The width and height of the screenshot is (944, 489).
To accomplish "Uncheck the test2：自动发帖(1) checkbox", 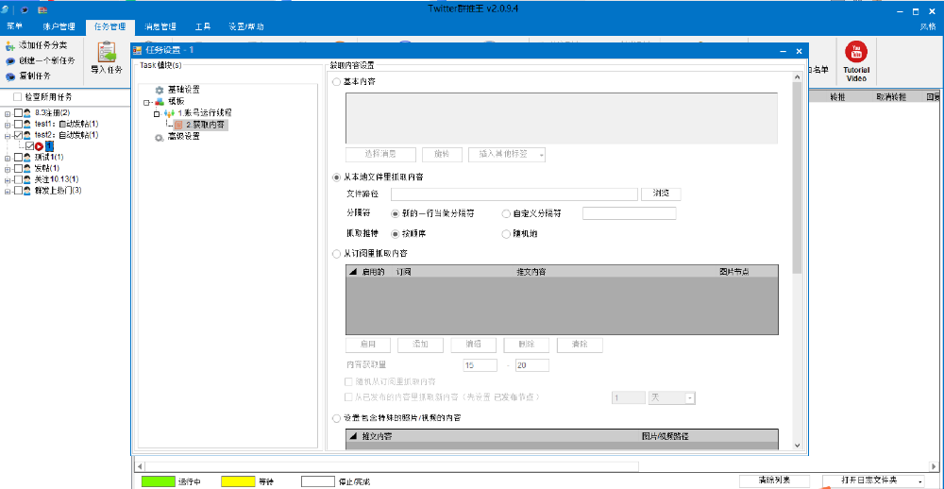I will coord(18,135).
